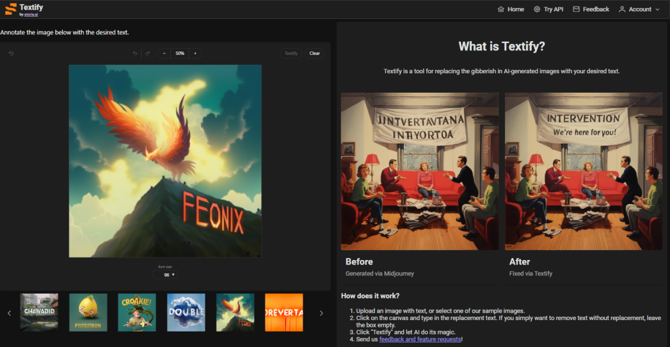670x347 pixels.
Task: Expand the Account menu
Action: click(639, 9)
